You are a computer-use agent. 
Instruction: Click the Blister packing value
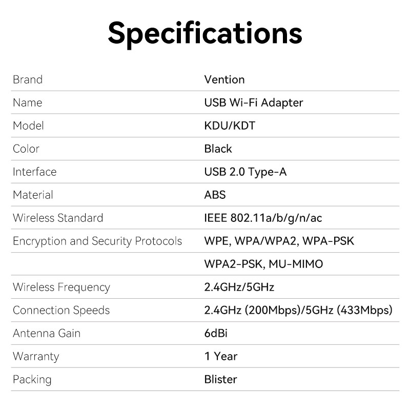[x=221, y=379]
